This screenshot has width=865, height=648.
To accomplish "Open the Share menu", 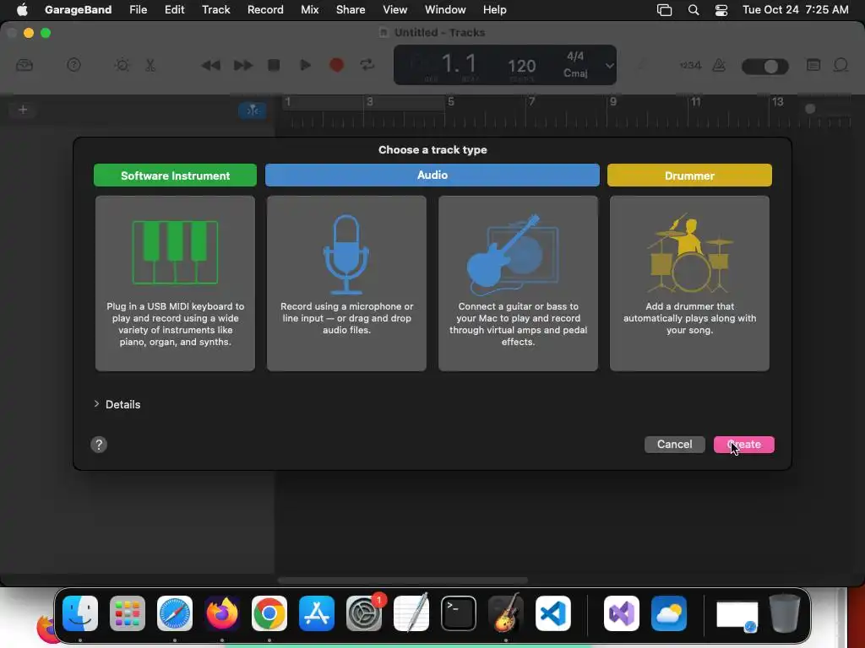I will pyautogui.click(x=351, y=10).
